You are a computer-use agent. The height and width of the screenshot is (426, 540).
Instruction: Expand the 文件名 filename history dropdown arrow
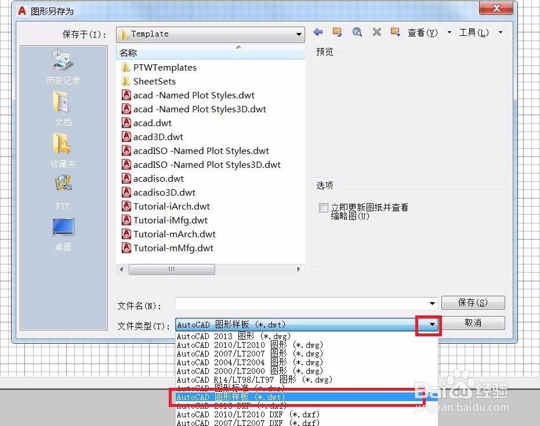(432, 303)
